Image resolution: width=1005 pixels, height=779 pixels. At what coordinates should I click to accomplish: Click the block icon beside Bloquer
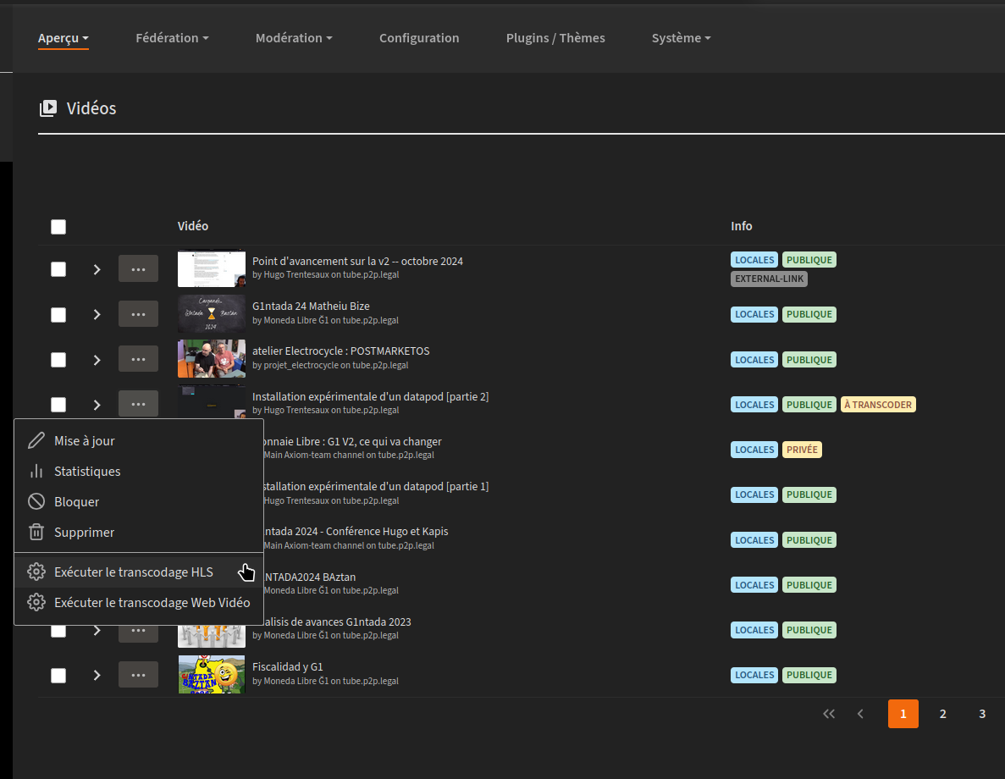click(x=36, y=501)
